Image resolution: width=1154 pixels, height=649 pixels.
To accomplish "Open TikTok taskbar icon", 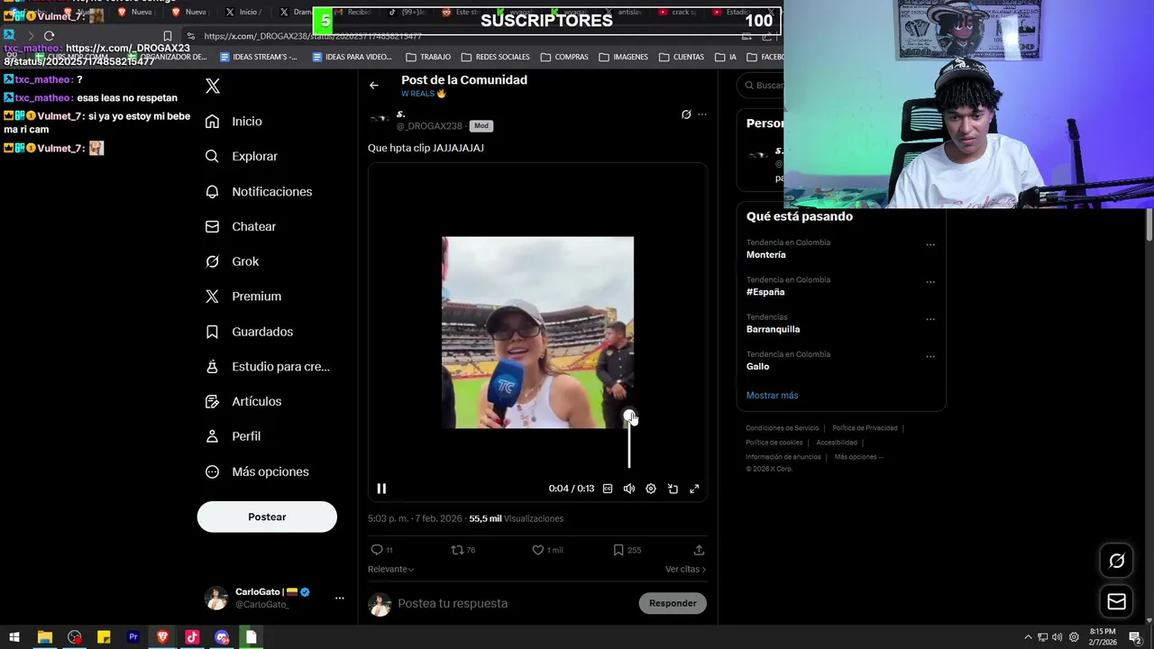I will pos(192,637).
